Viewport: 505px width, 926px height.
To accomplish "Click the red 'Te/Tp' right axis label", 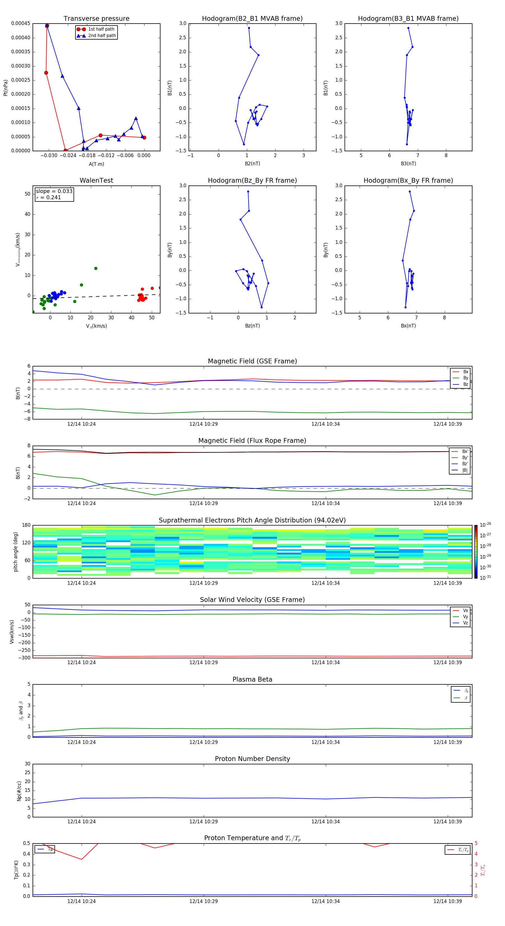I will point(483,870).
